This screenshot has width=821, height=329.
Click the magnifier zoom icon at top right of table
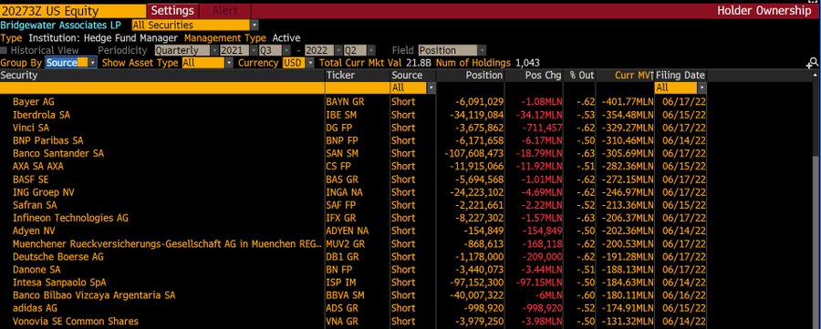coord(813,63)
